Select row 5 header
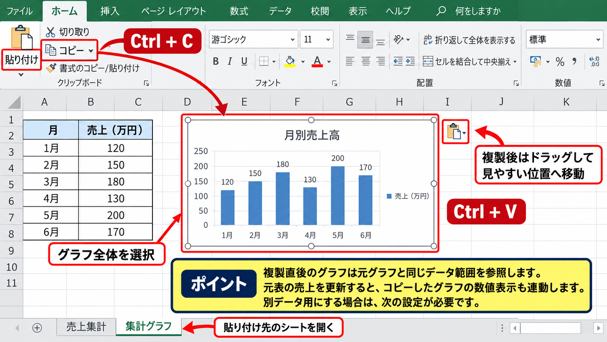This screenshot has height=342, width=607. (x=11, y=185)
